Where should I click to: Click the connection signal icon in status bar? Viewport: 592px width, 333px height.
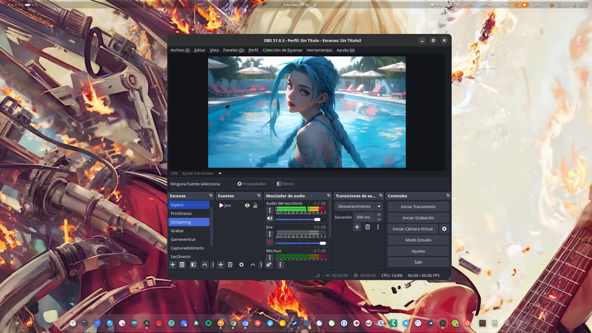[x=317, y=276]
